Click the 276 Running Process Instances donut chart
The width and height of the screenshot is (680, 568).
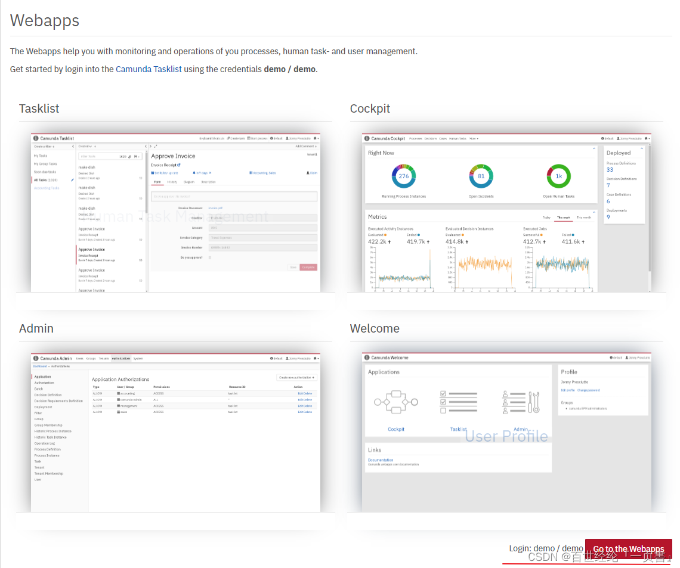[x=404, y=176]
